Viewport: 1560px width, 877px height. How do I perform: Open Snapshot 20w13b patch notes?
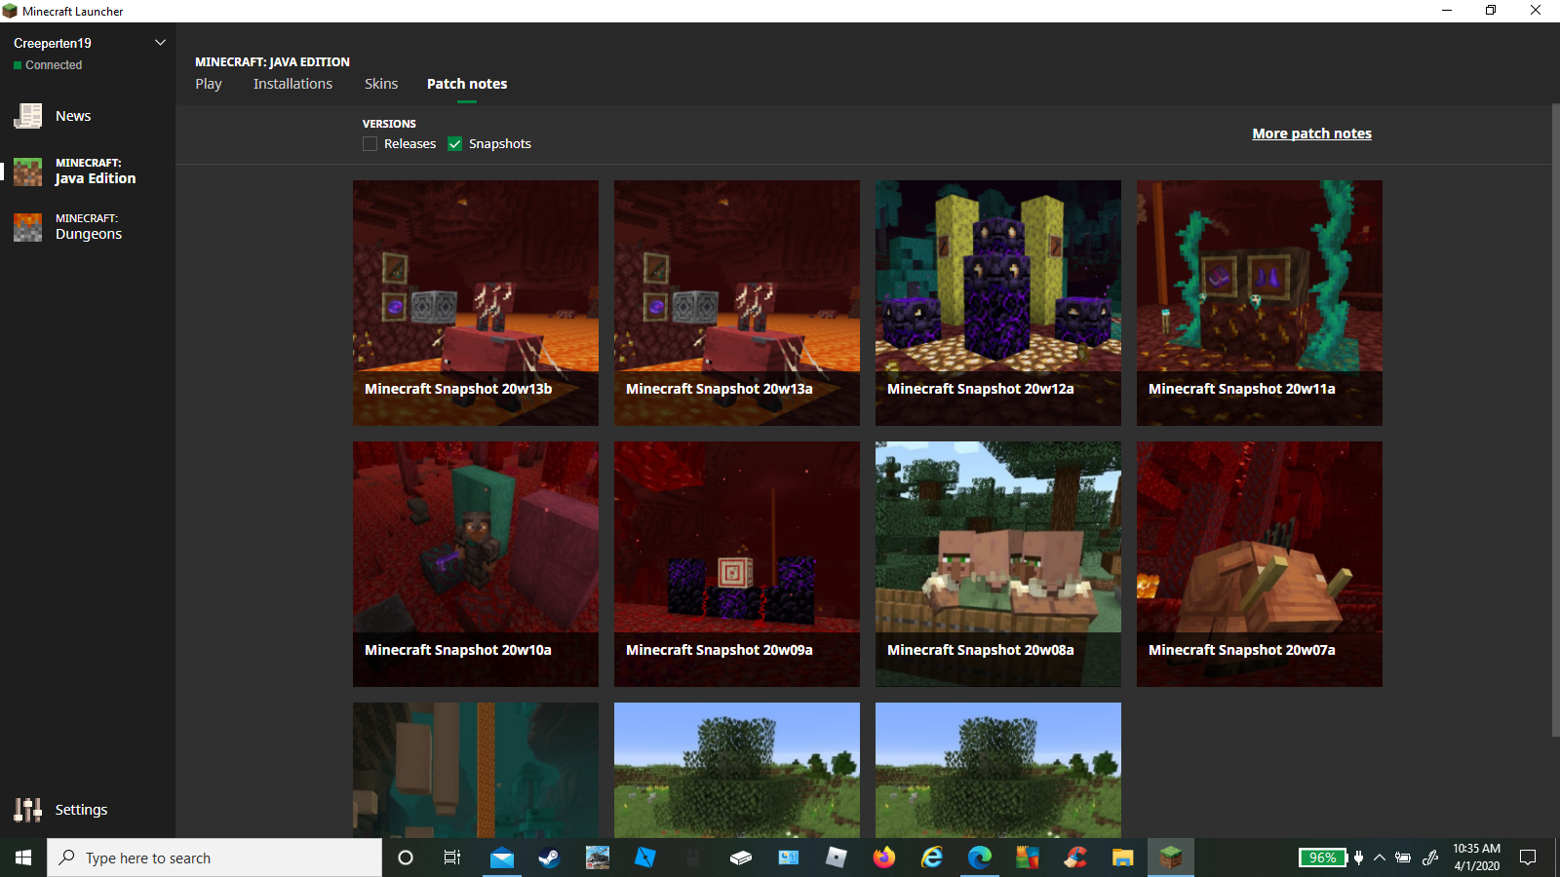point(476,303)
